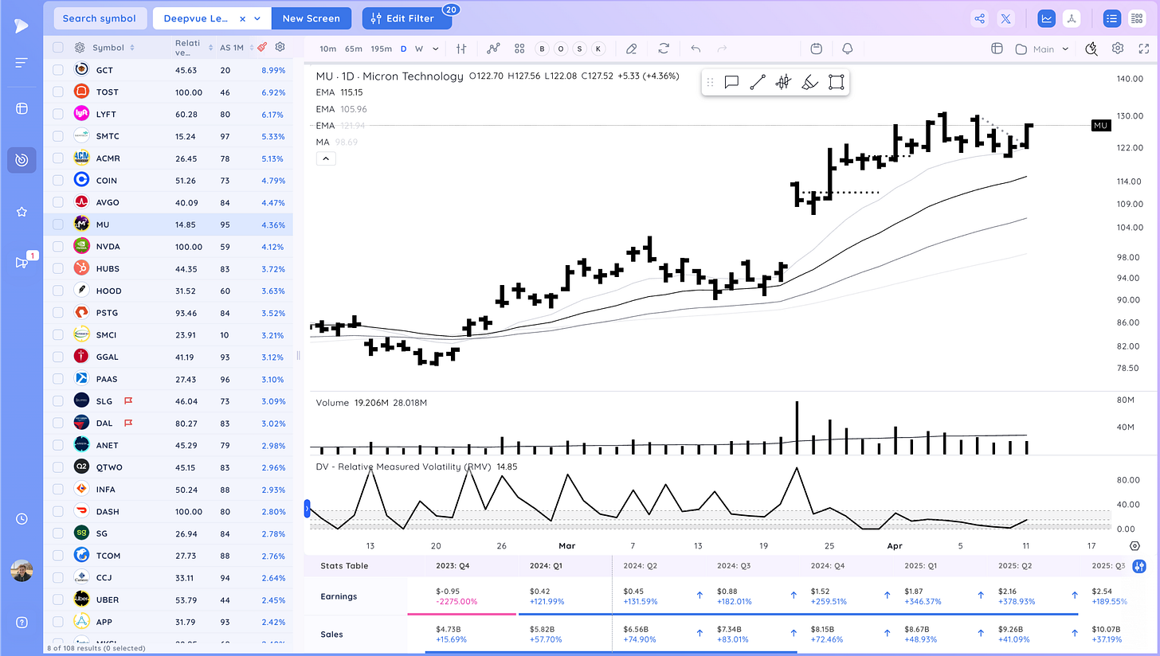Click the refresh chart icon

point(664,49)
